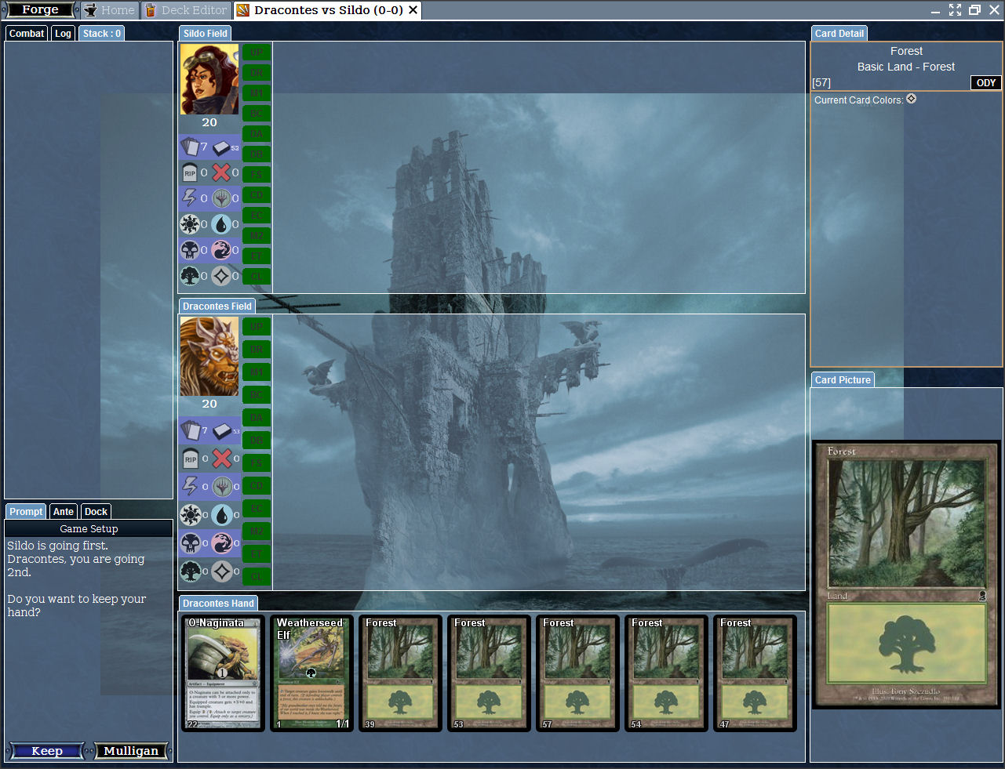Click Sildo's red mana fire icon

coord(221,250)
